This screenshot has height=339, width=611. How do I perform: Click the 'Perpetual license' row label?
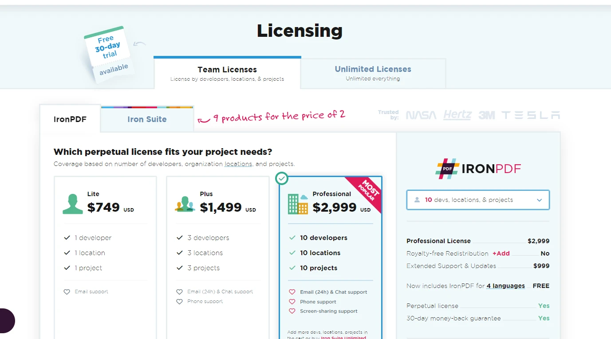[x=432, y=306]
